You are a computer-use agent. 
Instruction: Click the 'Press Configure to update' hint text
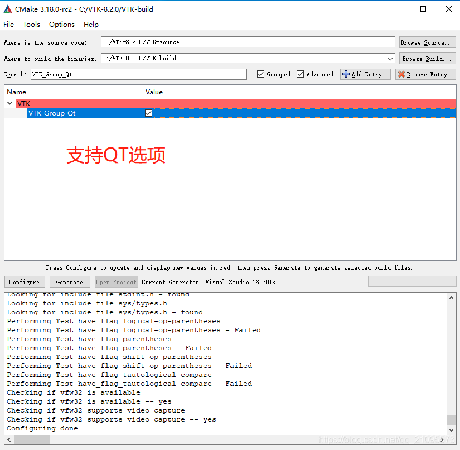pos(229,267)
